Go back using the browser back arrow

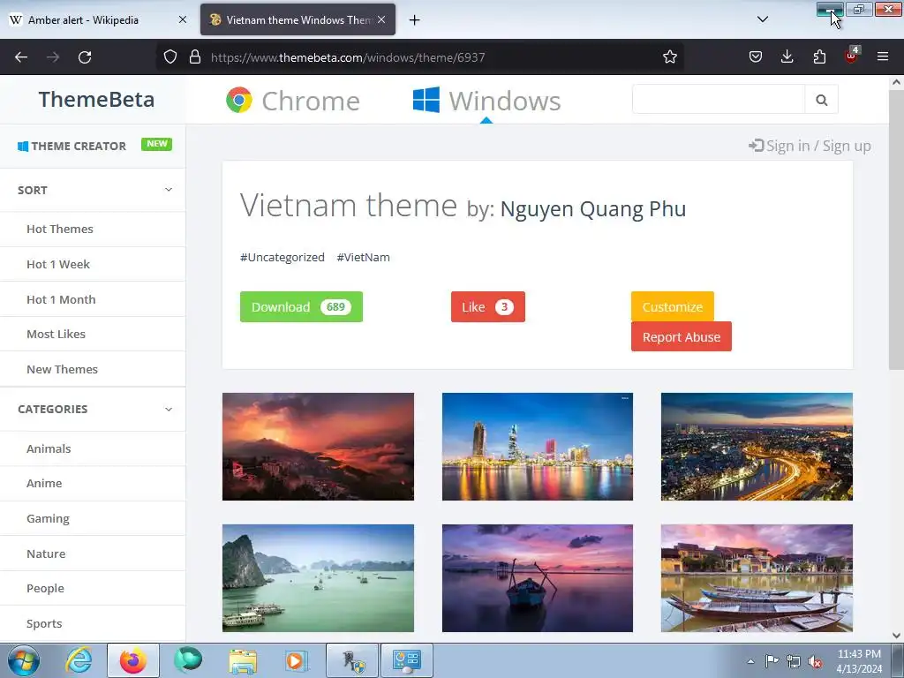click(x=21, y=57)
